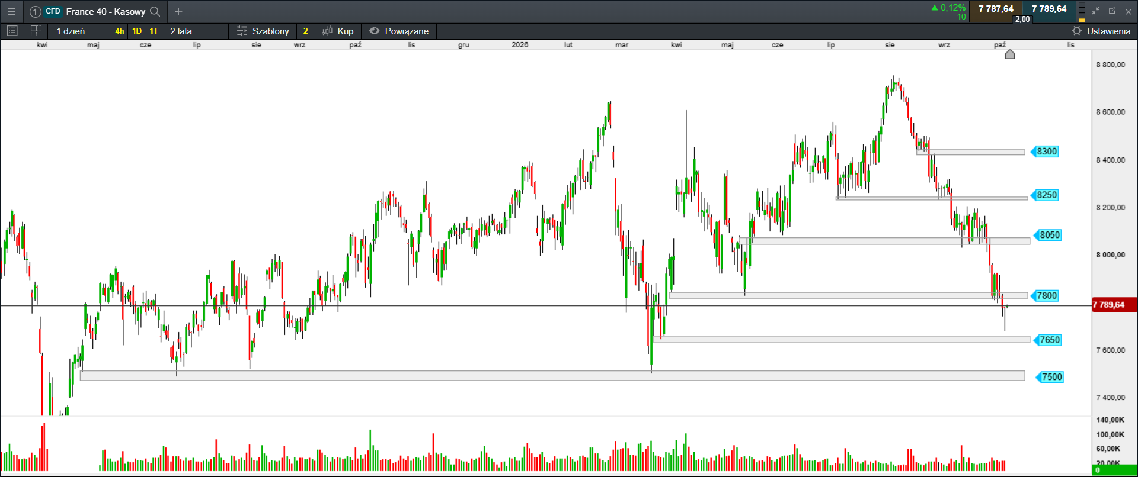
Task: Select the France 40 - Kasowy tab
Action: 95,11
